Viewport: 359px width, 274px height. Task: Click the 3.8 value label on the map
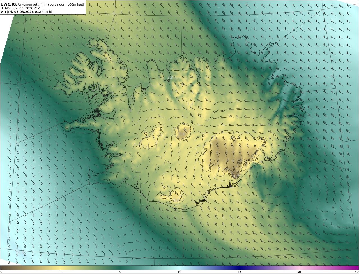click(x=170, y=78)
